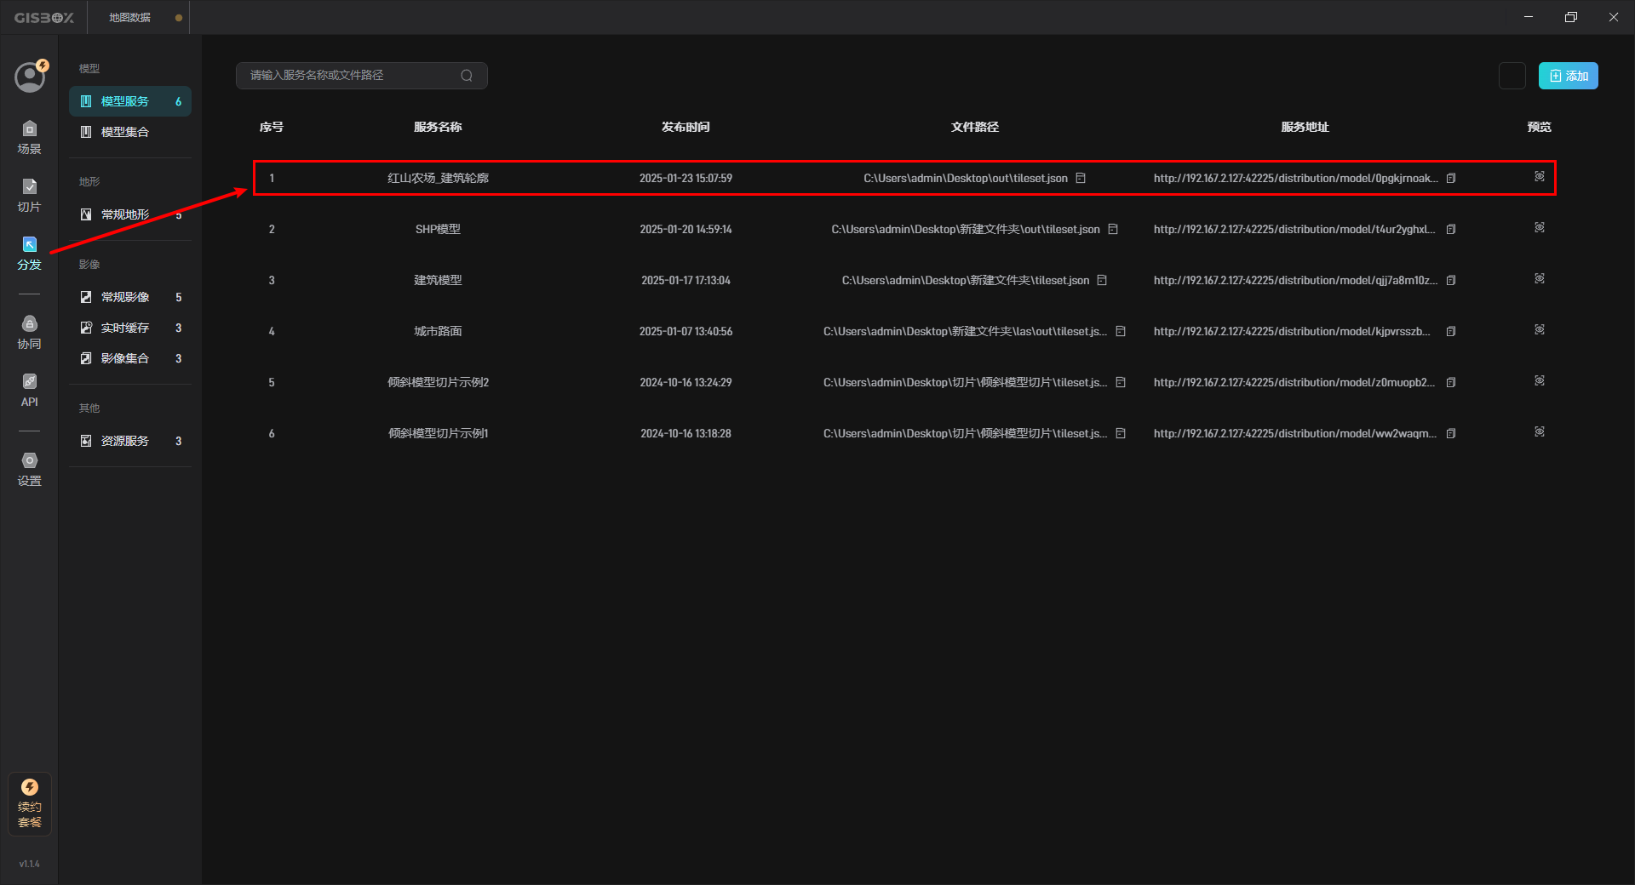1635x885 pixels.
Task: Open the API section in sidebar
Action: 30,391
